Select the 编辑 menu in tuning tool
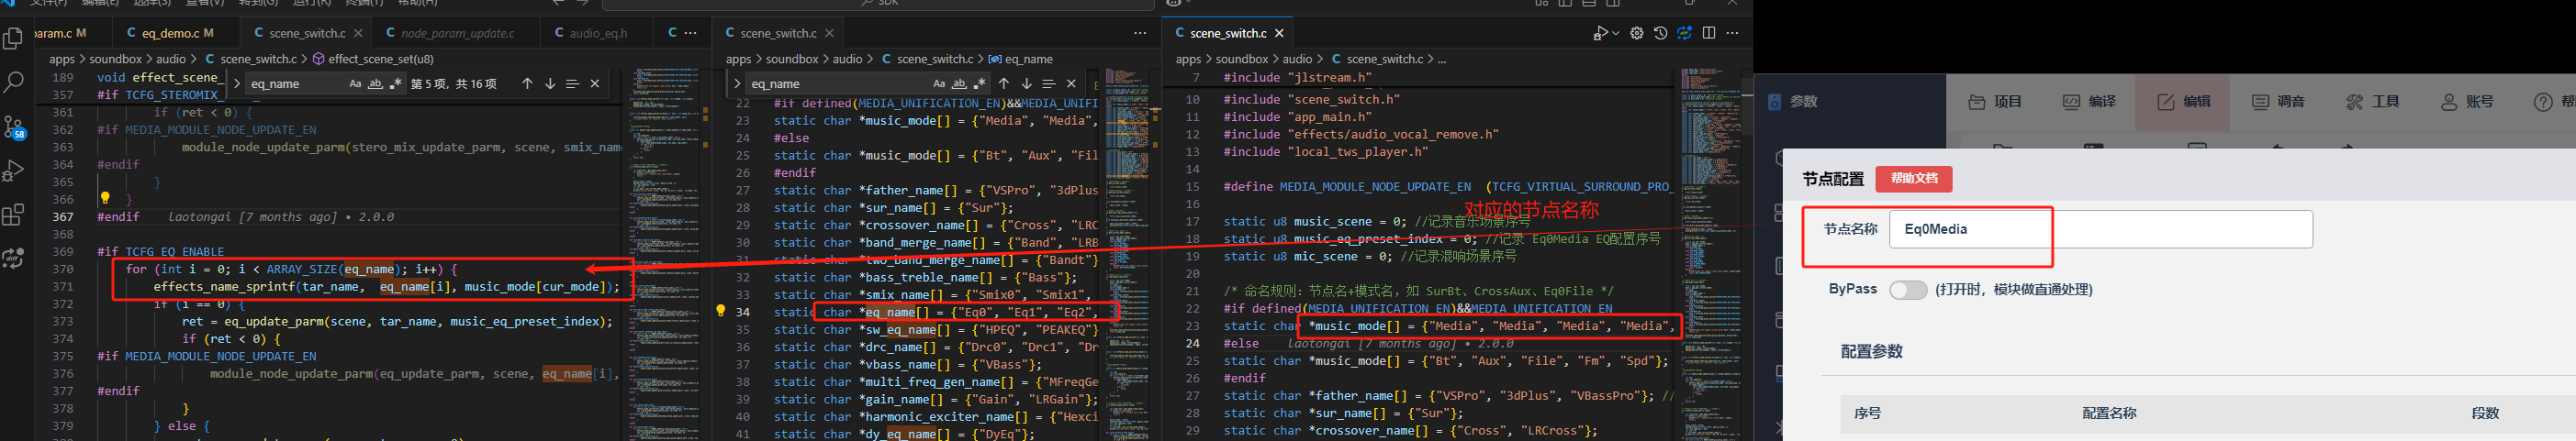Viewport: 2576px width, 441px height. pos(2183,102)
